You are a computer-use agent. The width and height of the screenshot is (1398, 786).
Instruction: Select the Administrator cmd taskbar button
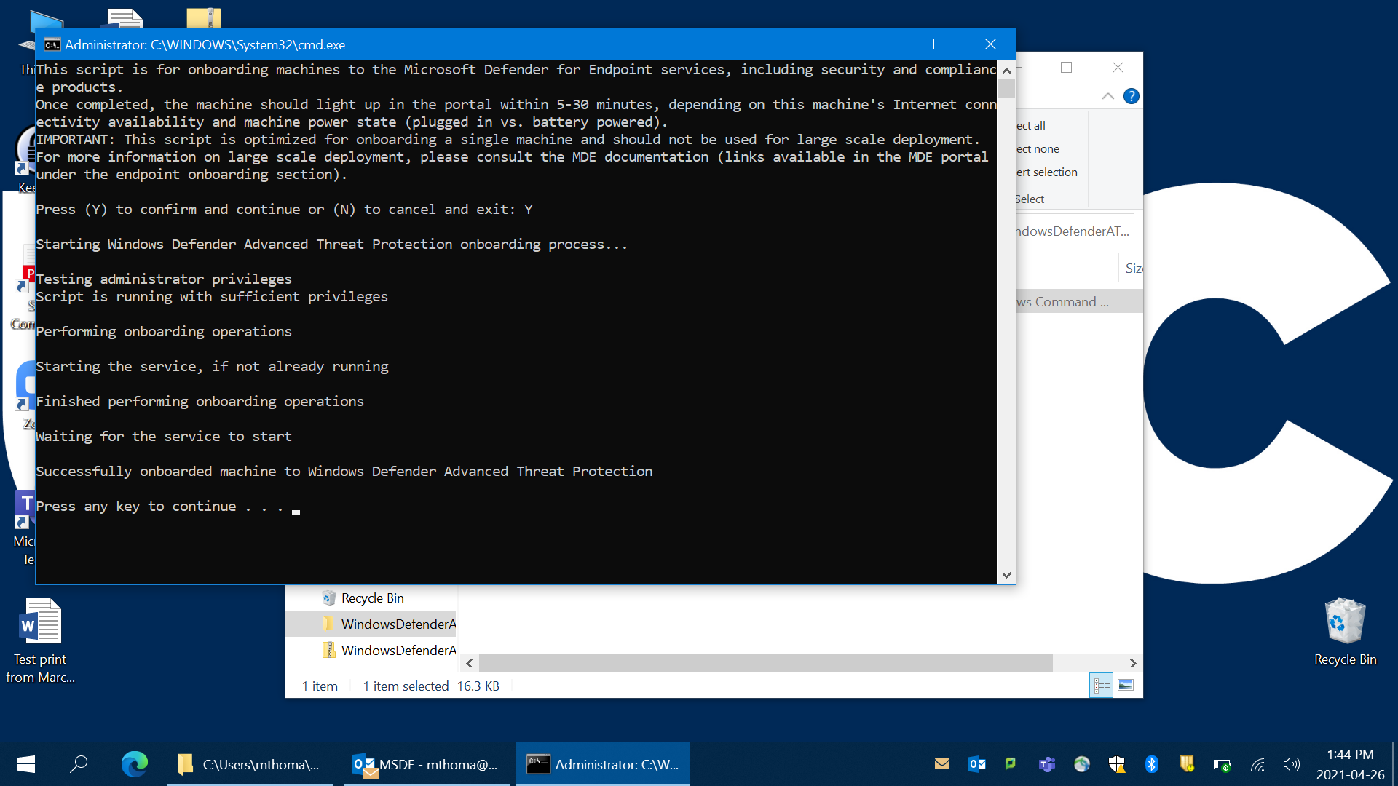point(603,764)
